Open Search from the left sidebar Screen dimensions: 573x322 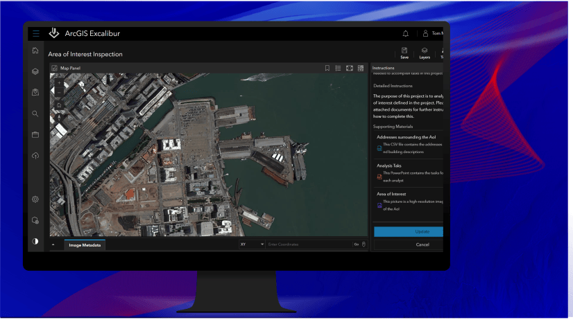pos(35,114)
